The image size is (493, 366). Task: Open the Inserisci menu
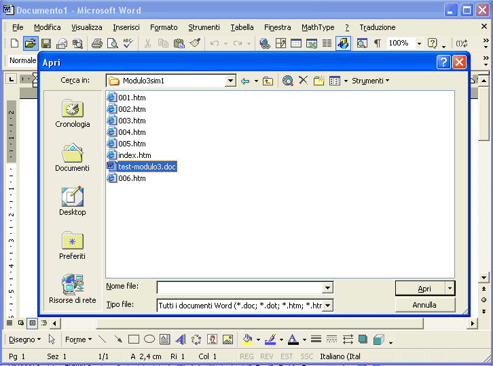126,27
